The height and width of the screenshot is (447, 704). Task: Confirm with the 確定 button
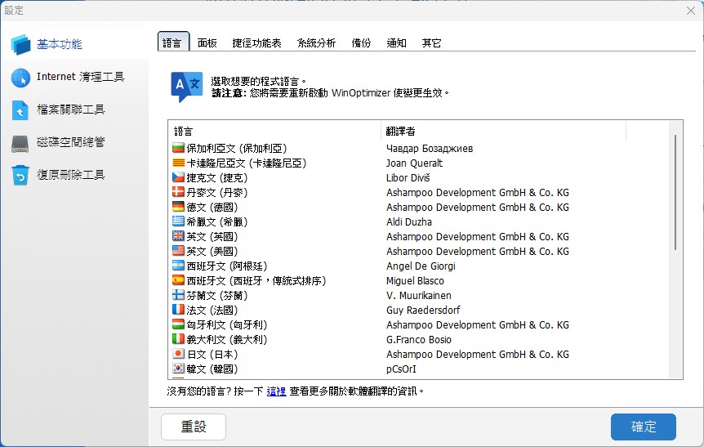pos(644,427)
